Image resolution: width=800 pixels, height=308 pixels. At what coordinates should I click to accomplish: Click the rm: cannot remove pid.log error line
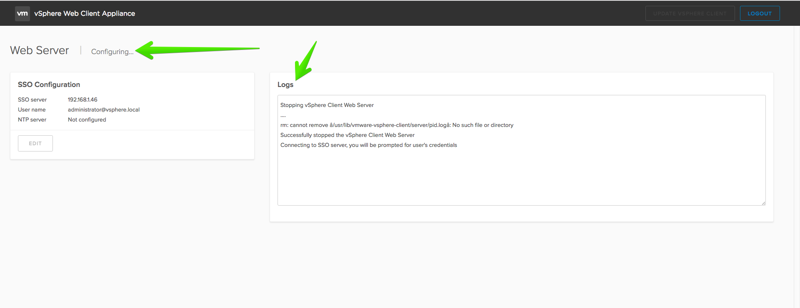point(397,125)
